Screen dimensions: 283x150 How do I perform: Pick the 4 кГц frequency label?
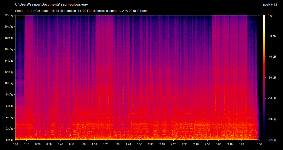point(9,117)
